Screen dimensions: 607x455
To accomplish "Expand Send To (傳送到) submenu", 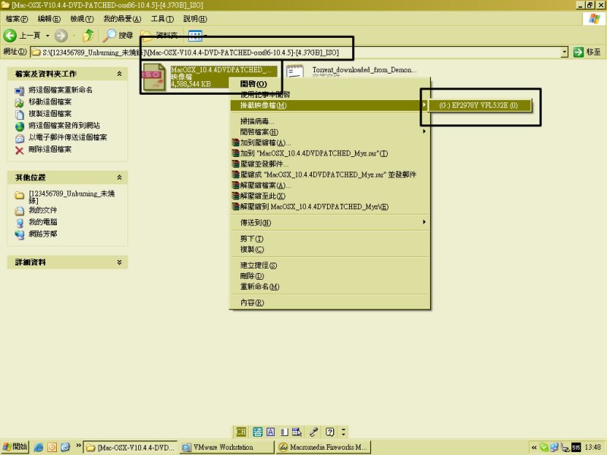I will (x=330, y=222).
